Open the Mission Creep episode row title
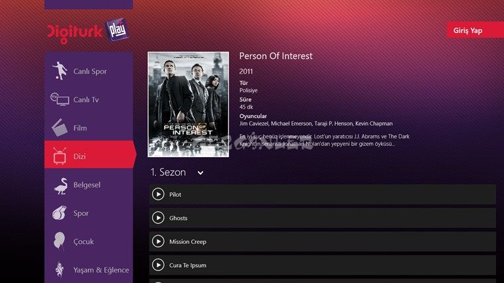 pos(188,242)
